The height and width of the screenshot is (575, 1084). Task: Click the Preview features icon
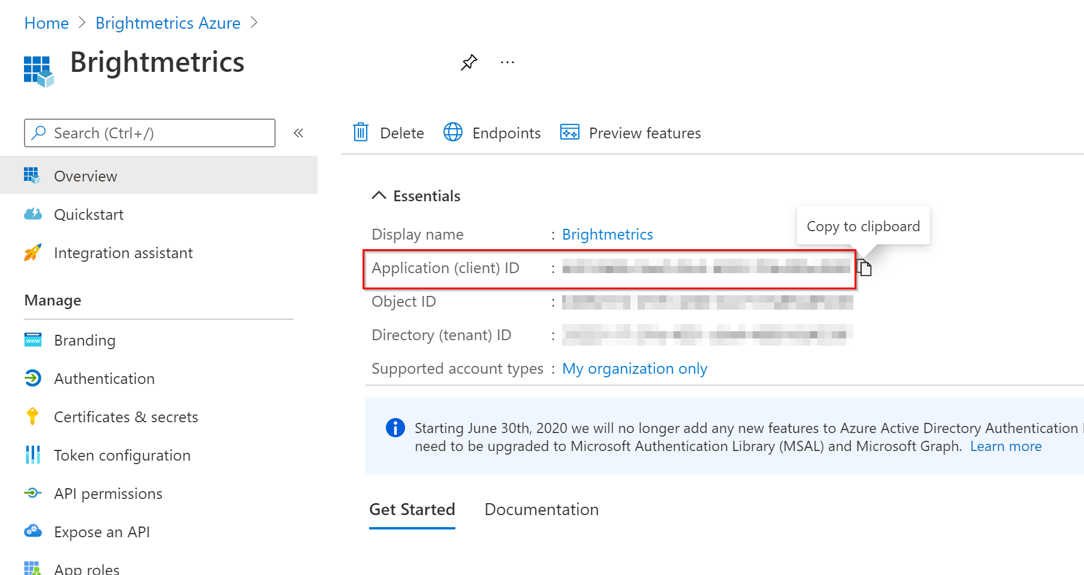point(570,132)
